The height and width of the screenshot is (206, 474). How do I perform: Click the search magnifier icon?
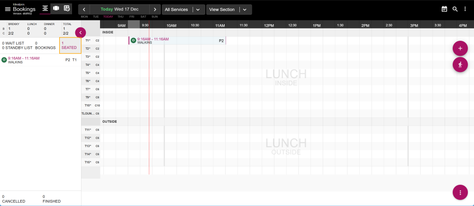pyautogui.click(x=455, y=9)
